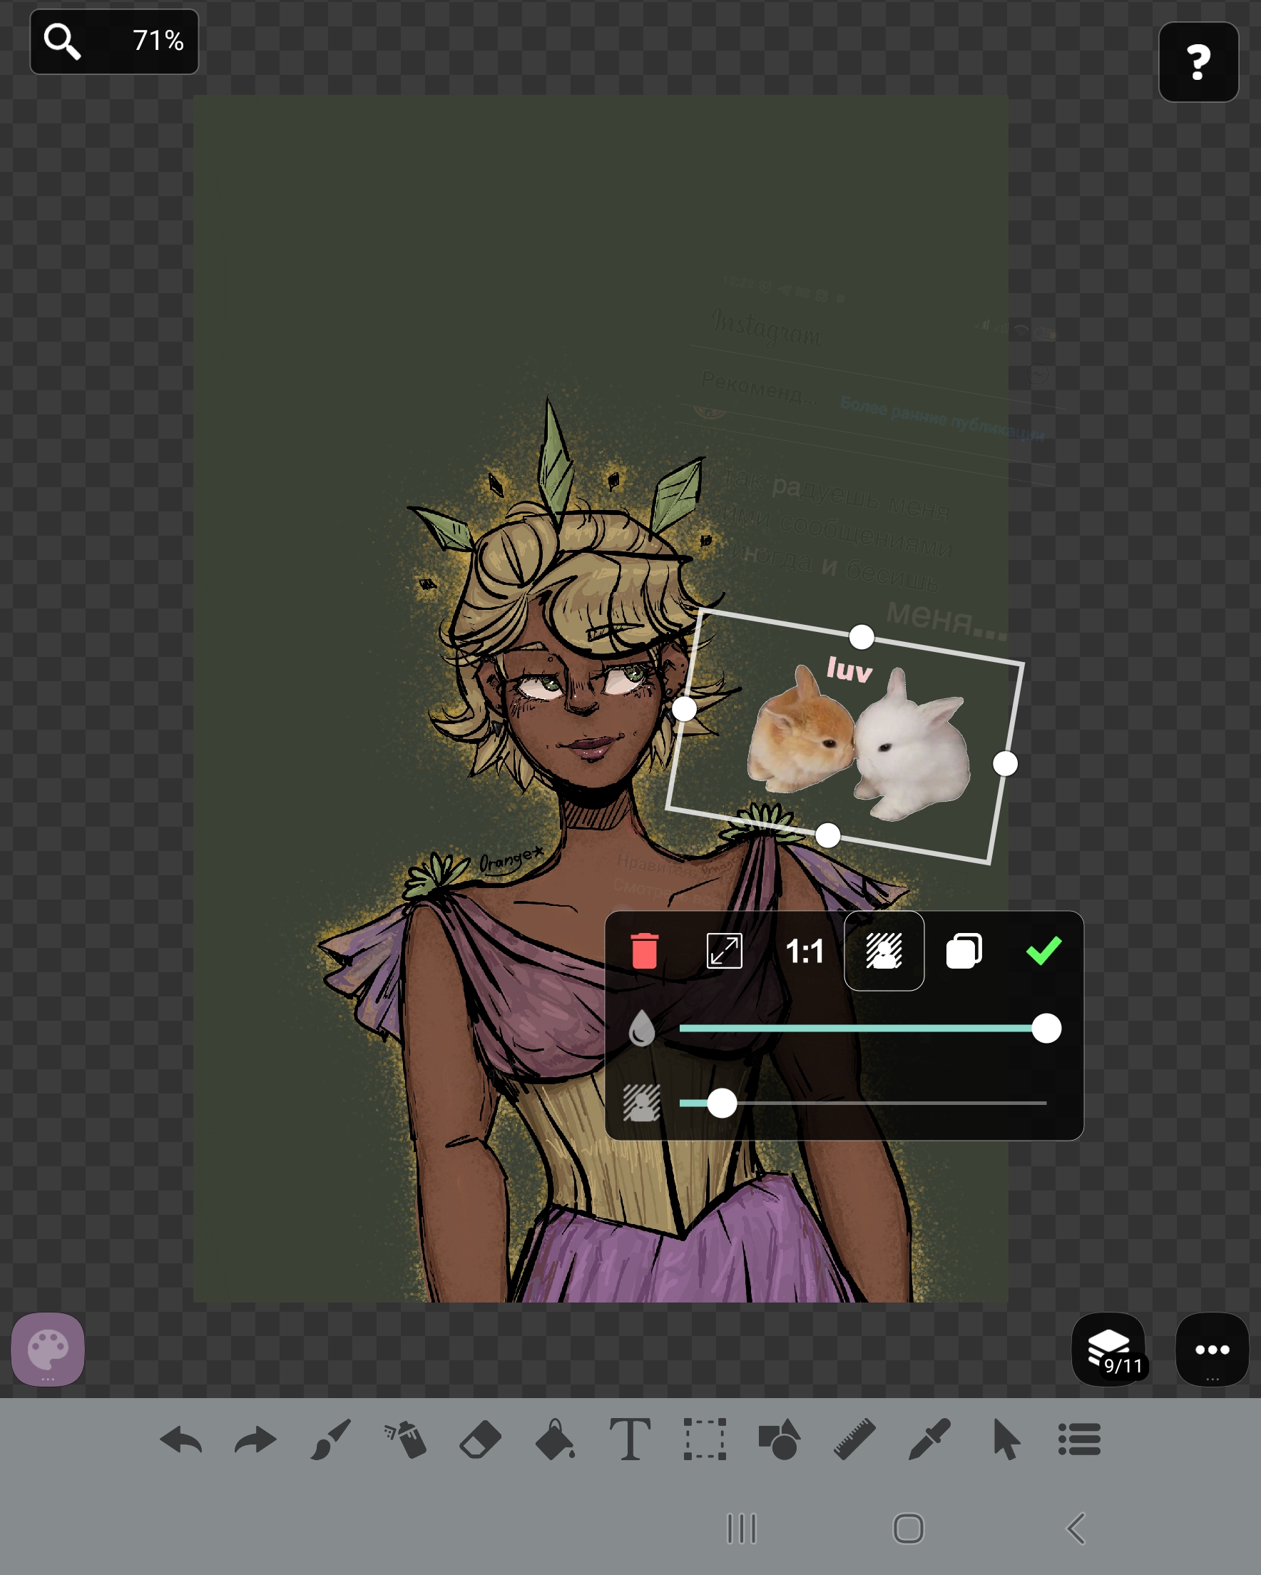1261x1575 pixels.
Task: Tap the fit-to-canvas expand arrows icon
Action: pyautogui.click(x=724, y=951)
